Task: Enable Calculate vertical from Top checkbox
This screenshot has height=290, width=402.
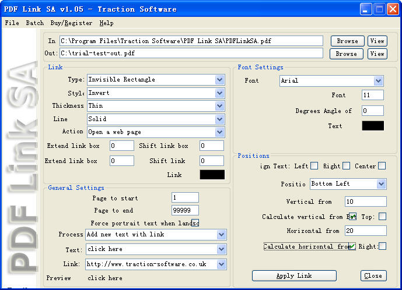Action: pos(382,217)
